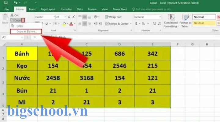The height and width of the screenshot is (122, 220).
Task: Click Merge & Center button
Action: (x=117, y=24)
